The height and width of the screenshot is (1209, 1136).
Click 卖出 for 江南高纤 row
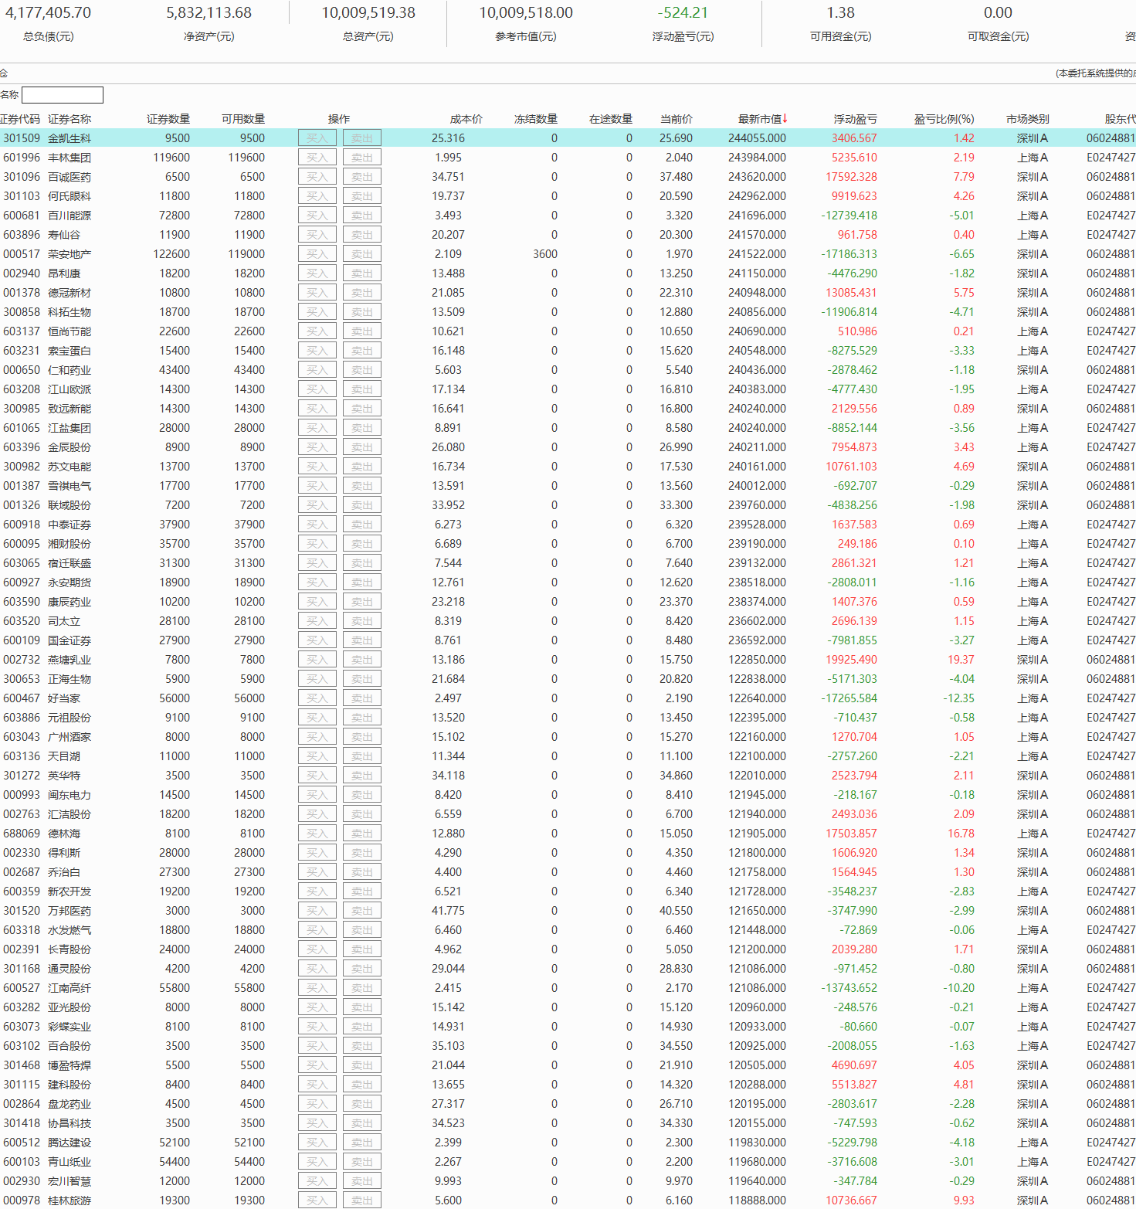point(362,988)
